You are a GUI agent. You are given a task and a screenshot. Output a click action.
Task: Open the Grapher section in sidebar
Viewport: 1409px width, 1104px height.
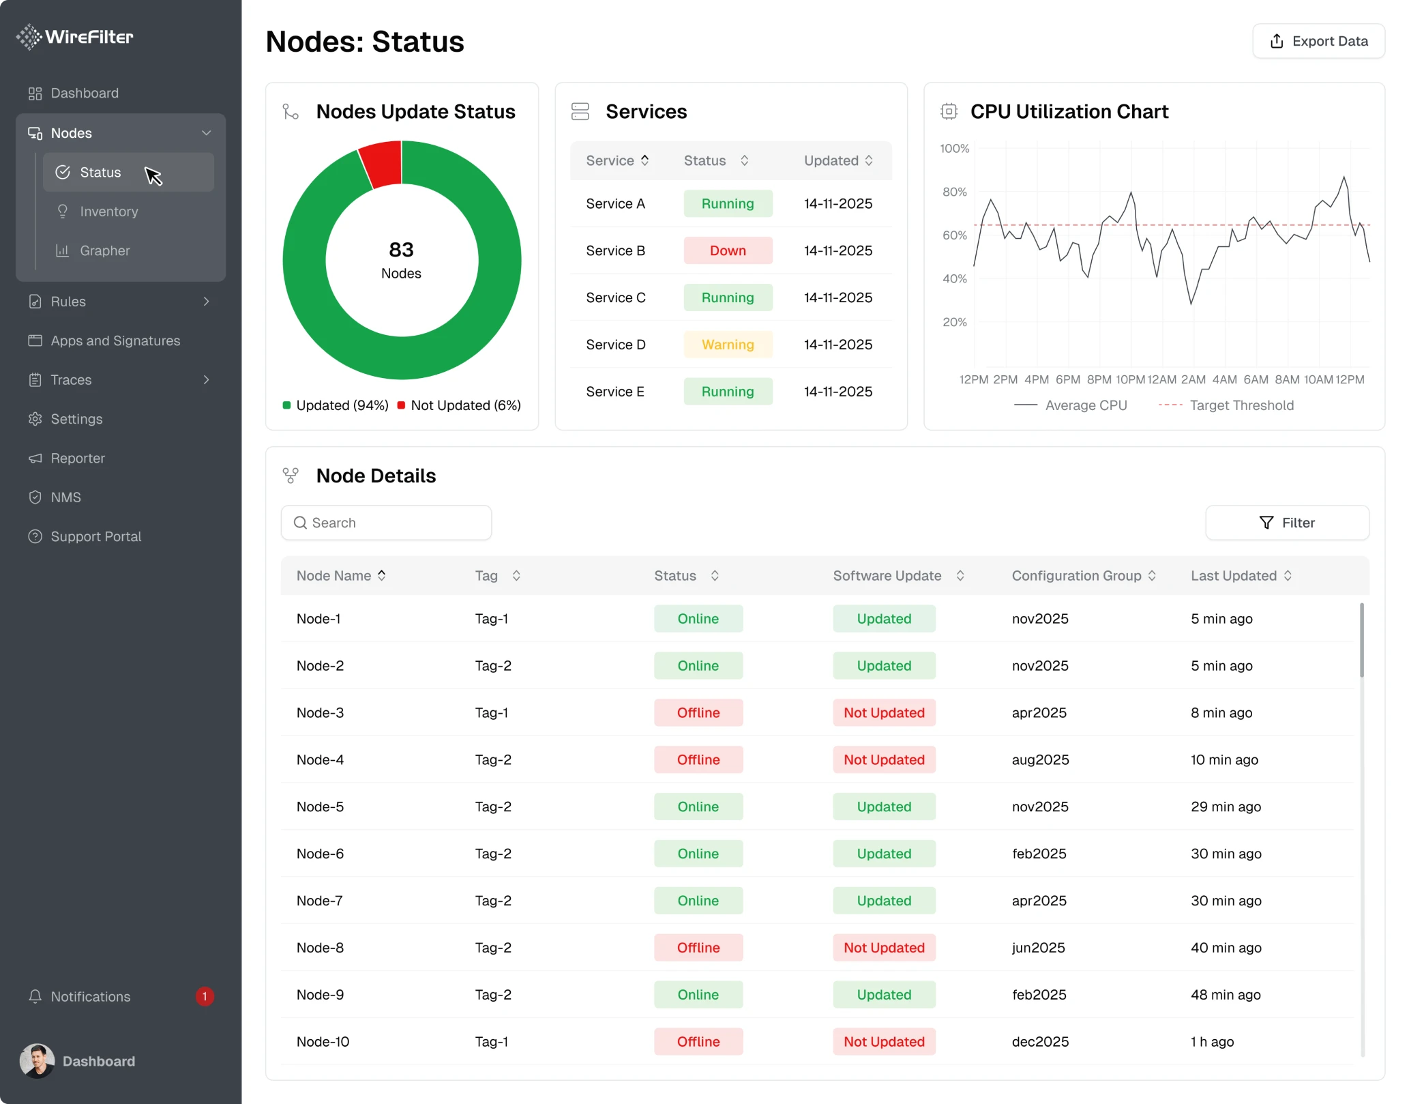[x=104, y=250]
